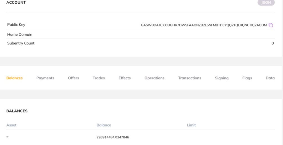Screen dimensions: 283x145
Task: Select the Data tab
Action: [x=270, y=78]
